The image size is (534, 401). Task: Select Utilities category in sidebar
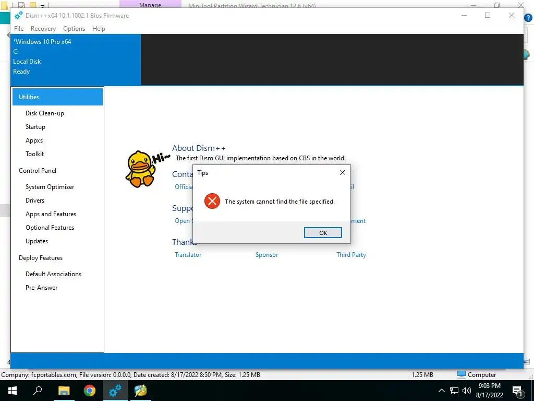57,97
